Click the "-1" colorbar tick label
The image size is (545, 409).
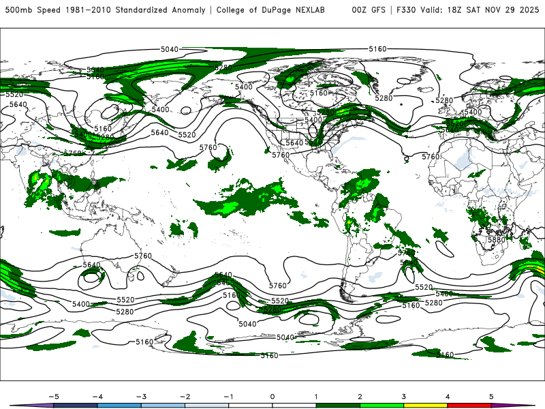click(228, 397)
